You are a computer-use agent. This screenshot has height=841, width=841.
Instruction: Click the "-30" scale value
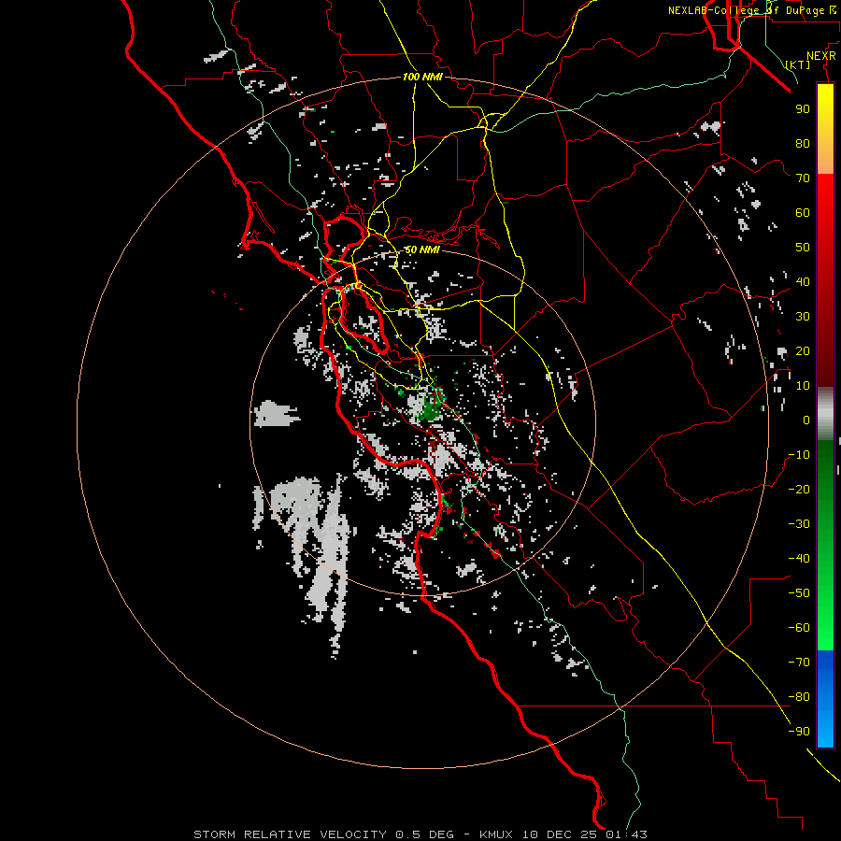(799, 524)
